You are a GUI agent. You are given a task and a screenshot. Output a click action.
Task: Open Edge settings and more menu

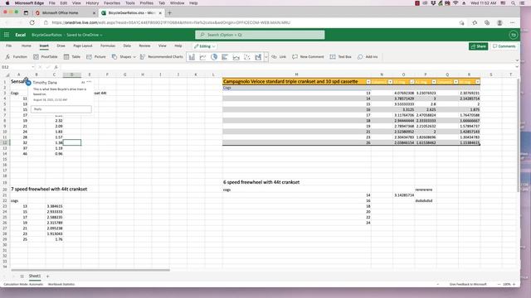tap(512, 22)
